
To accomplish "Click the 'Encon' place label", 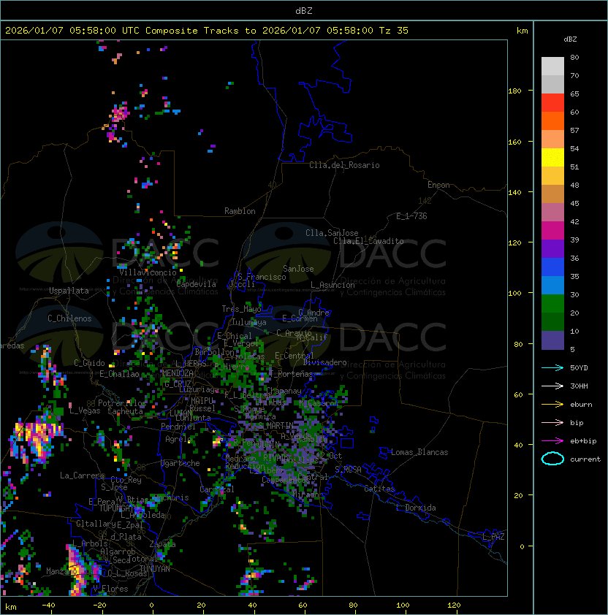I will coord(438,185).
